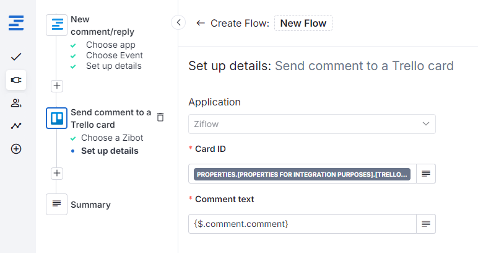Click the plus circle sidebar icon

[x=16, y=149]
